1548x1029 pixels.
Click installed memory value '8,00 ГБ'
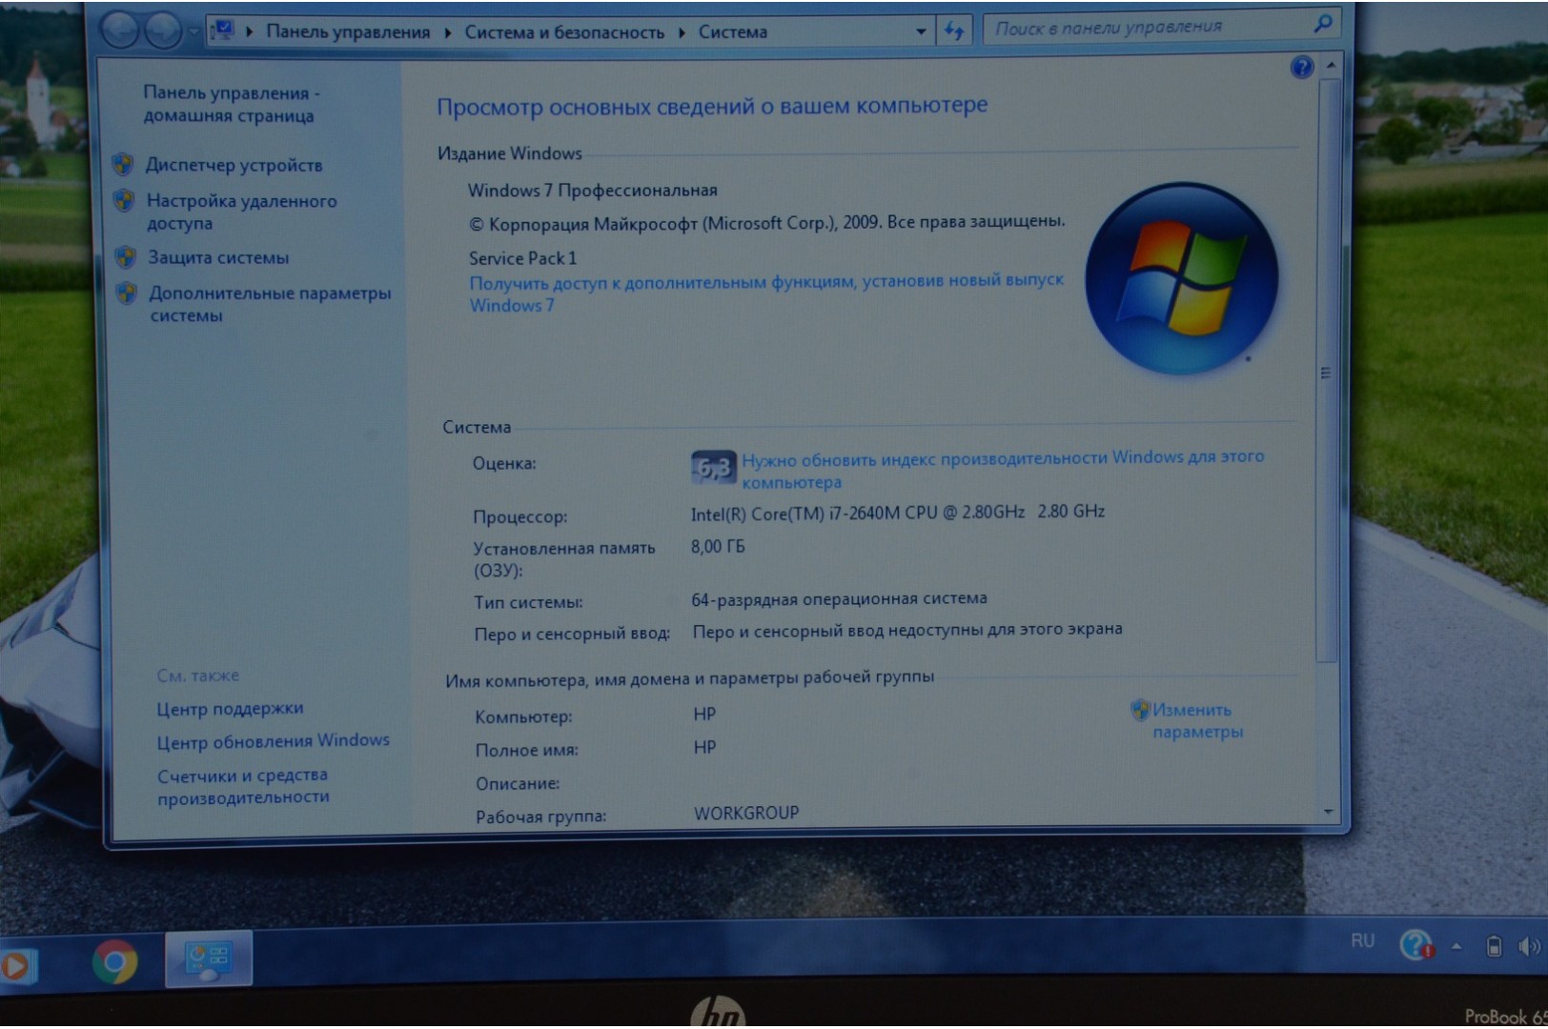(x=718, y=547)
